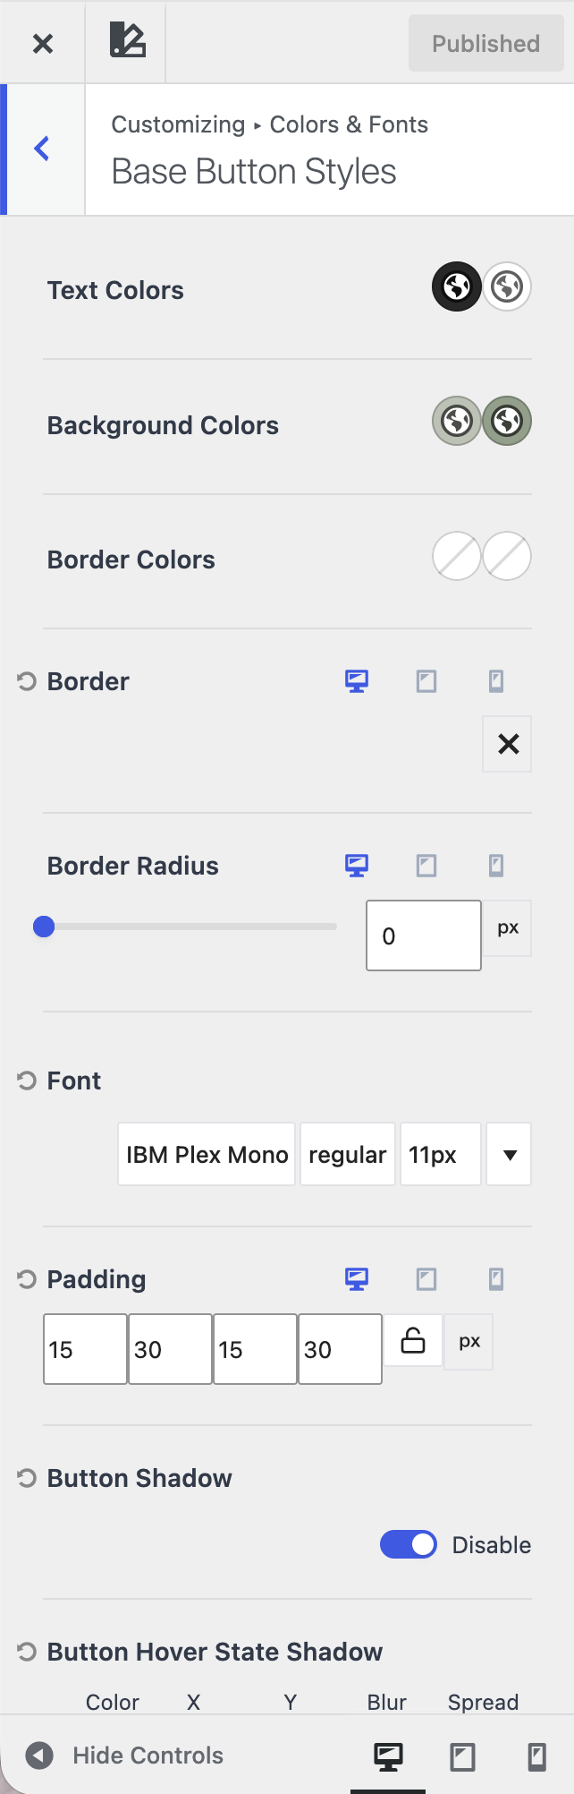Screen dimensions: 574x1794
Task: Reset the Border setting with its undo icon
Action: point(27,681)
